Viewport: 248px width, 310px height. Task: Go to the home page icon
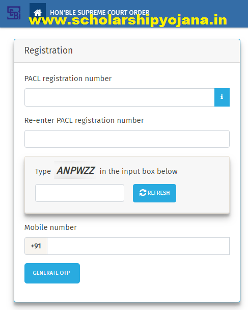click(38, 13)
